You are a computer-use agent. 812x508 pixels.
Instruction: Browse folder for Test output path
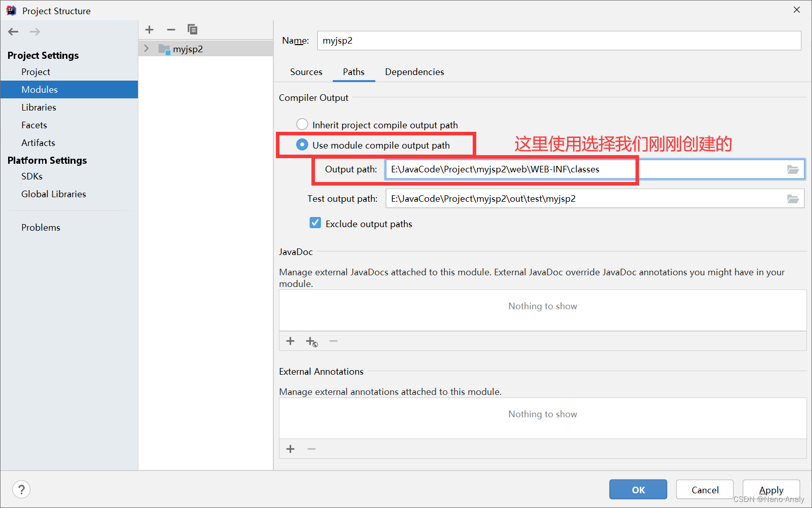(x=793, y=199)
